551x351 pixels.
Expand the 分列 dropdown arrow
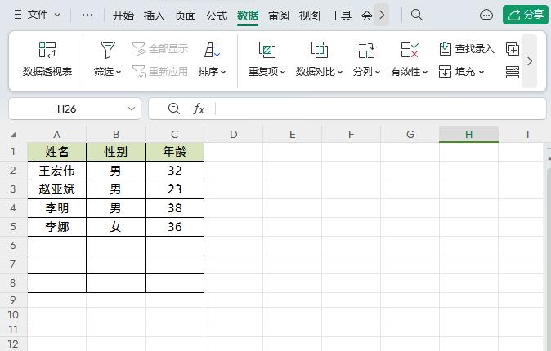click(378, 73)
